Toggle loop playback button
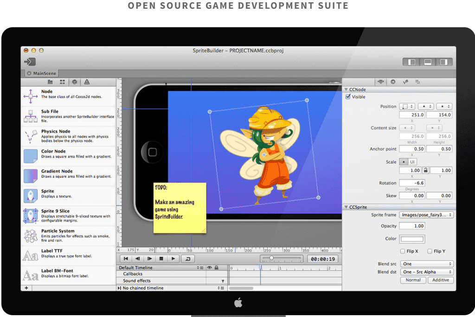Viewport: 475px width, 317px height. coord(188,259)
